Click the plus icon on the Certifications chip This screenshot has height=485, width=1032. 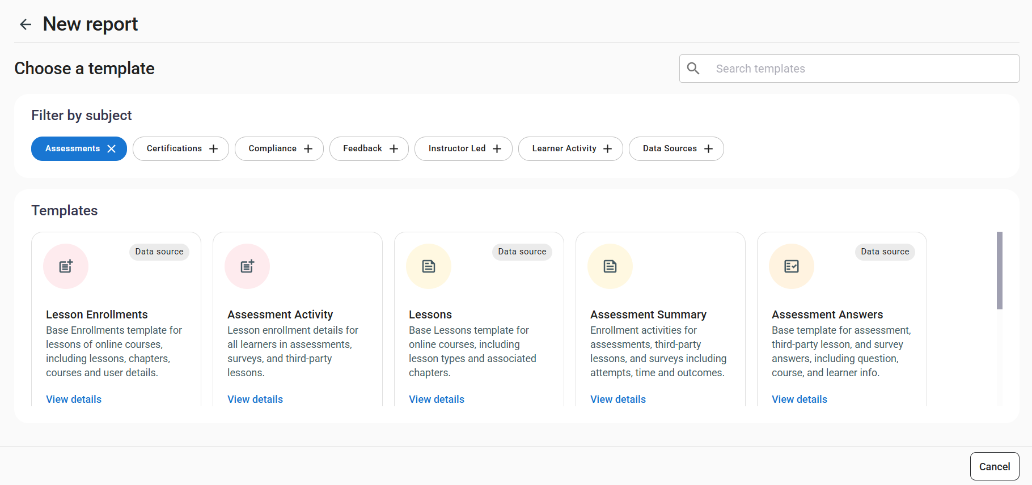coord(214,148)
